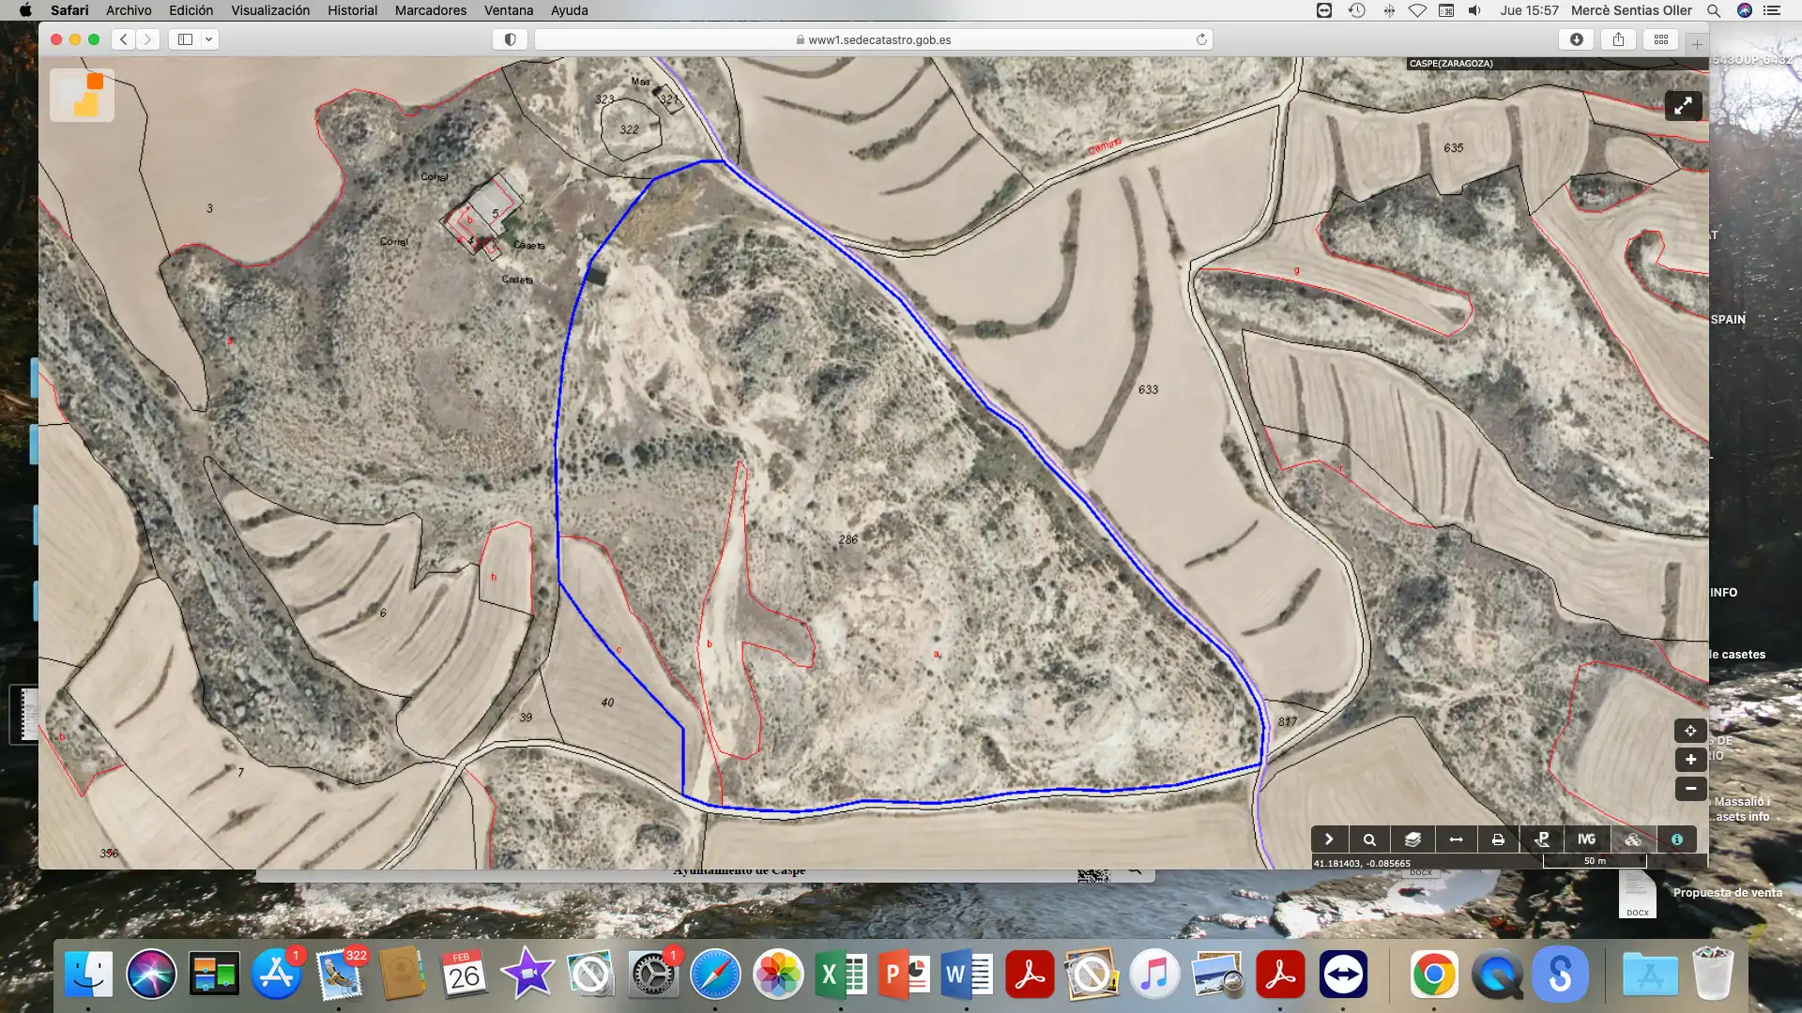This screenshot has width=1802, height=1013.
Task: Open the sidebar options dropdown arrow
Action: (x=209, y=39)
